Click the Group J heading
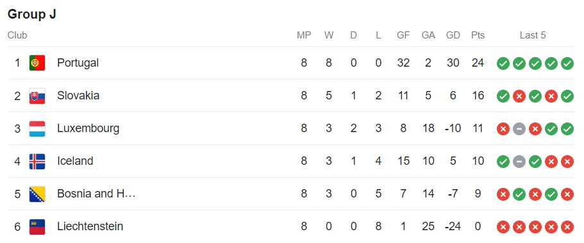Image resolution: width=584 pixels, height=243 pixels. 31,14
